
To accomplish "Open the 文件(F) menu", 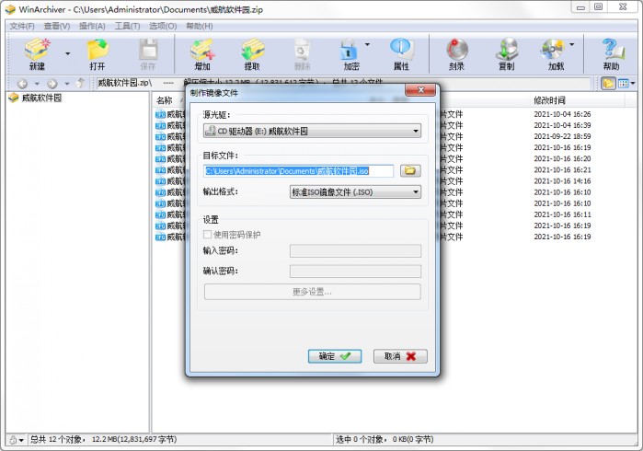I will (22, 27).
